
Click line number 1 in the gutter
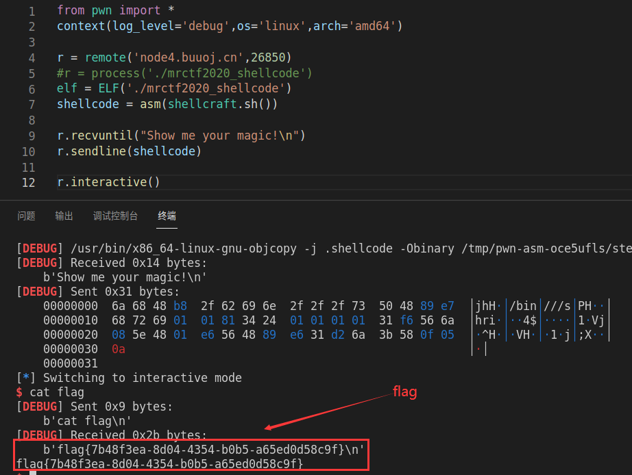32,11
